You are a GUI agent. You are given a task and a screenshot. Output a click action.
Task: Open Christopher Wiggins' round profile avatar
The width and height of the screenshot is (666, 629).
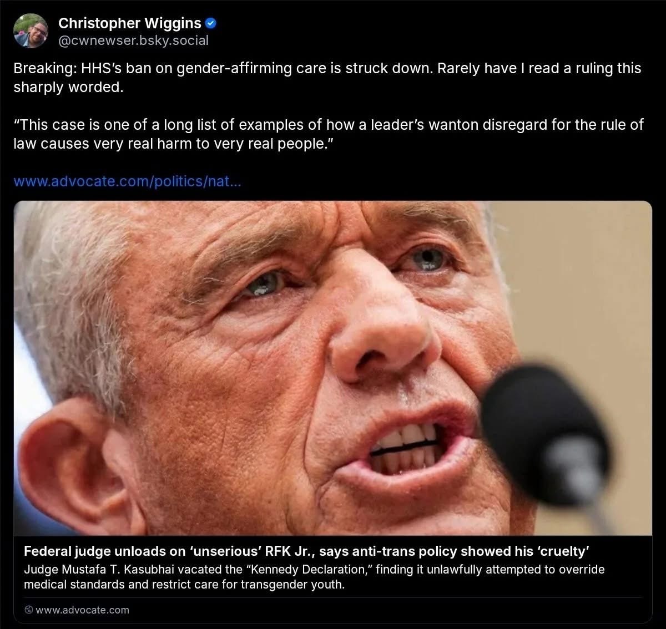pyautogui.click(x=31, y=31)
